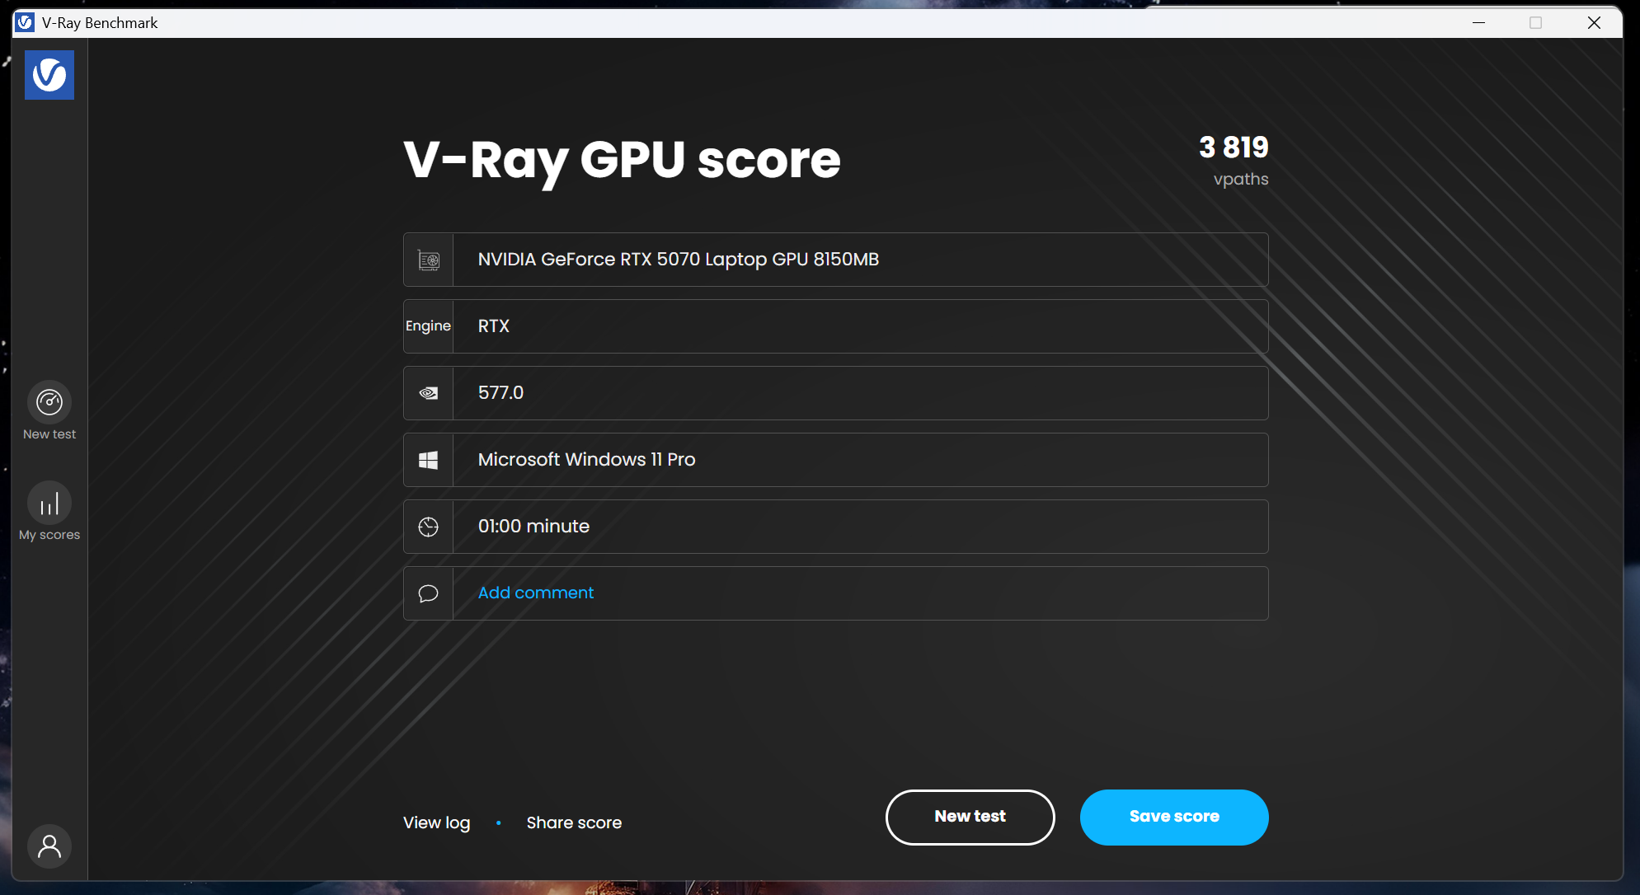Click the user account profile icon
This screenshot has width=1640, height=895.
click(x=49, y=846)
